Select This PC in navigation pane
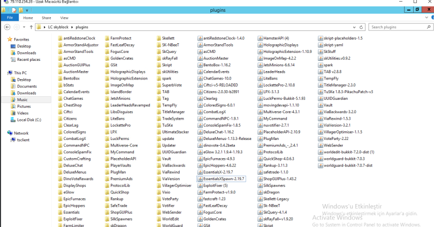This screenshot has width=434, height=227. 20,73
